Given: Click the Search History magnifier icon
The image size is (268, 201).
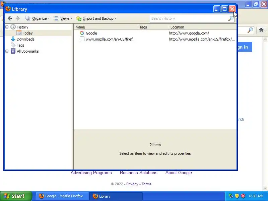Looking at the screenshot, I should (231, 18).
